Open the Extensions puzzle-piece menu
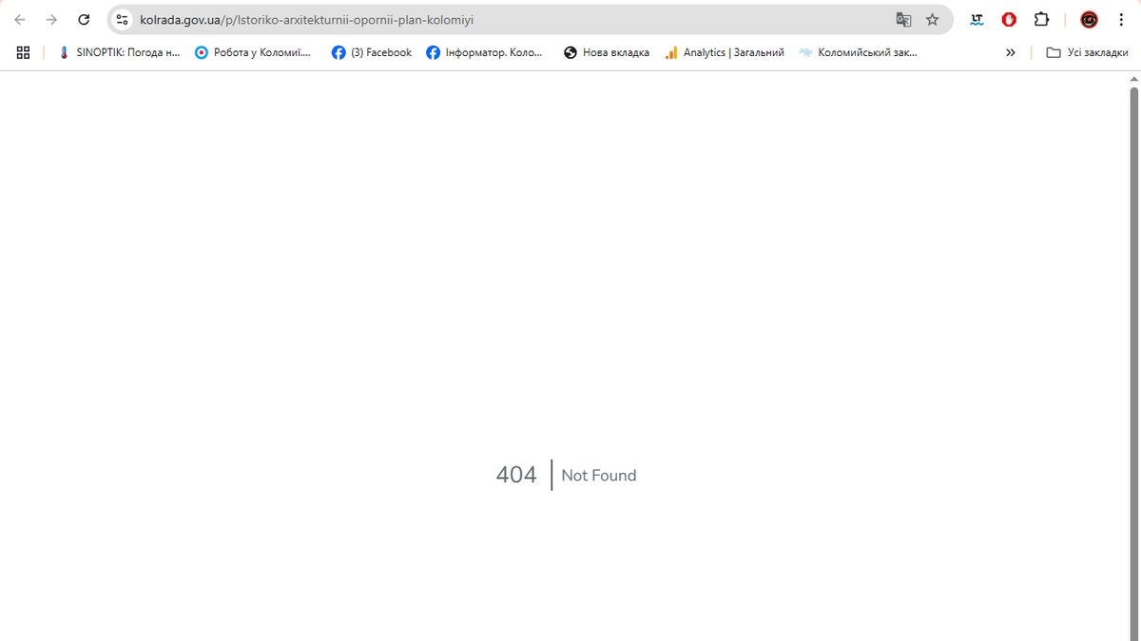The image size is (1141, 641). coord(1041,20)
